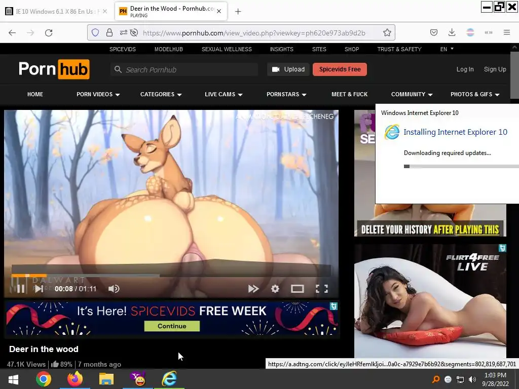519x389 pixels.
Task: Click the padlock site security icon
Action: coord(109,32)
